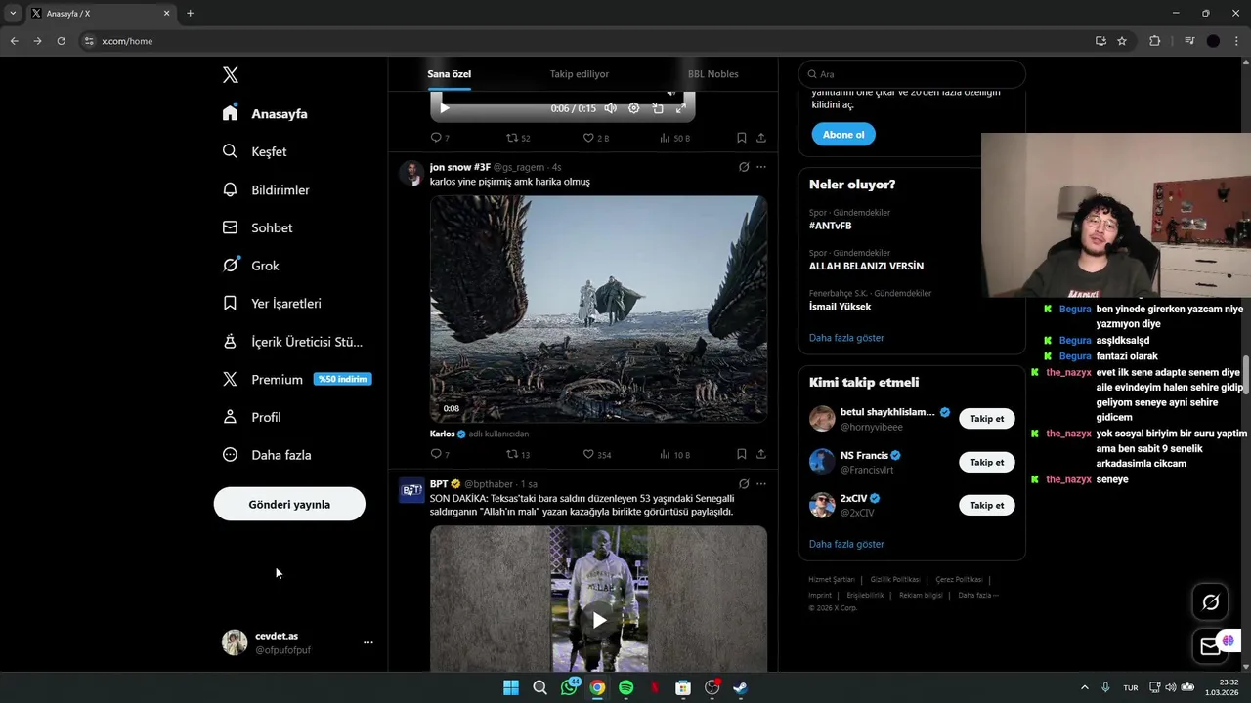The width and height of the screenshot is (1251, 703).
Task: Like jon snow post with 354 likes
Action: pyautogui.click(x=596, y=454)
